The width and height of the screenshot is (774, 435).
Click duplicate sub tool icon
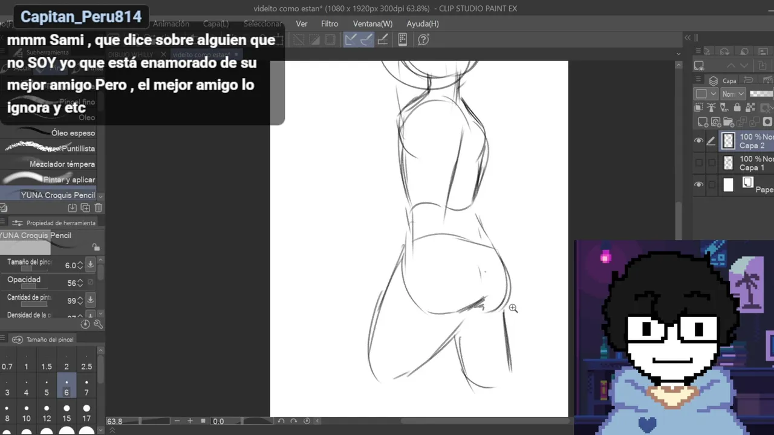point(85,208)
